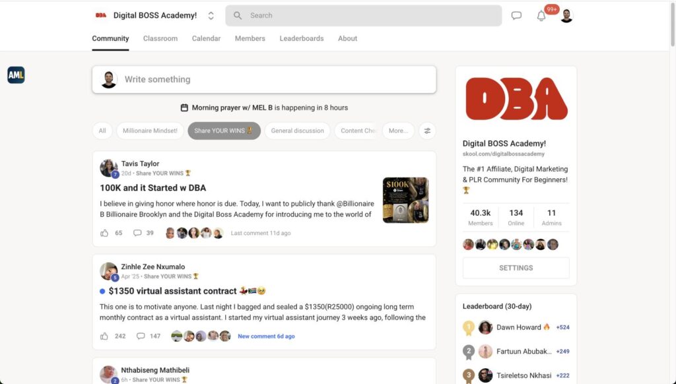This screenshot has width=676, height=384.
Task: Open the Classroom tab
Action: pyautogui.click(x=160, y=38)
